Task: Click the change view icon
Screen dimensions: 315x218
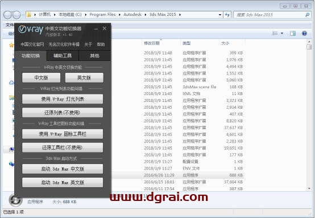Action: 275,33
